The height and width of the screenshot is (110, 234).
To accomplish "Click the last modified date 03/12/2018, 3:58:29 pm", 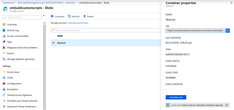I will (x=179, y=43).
